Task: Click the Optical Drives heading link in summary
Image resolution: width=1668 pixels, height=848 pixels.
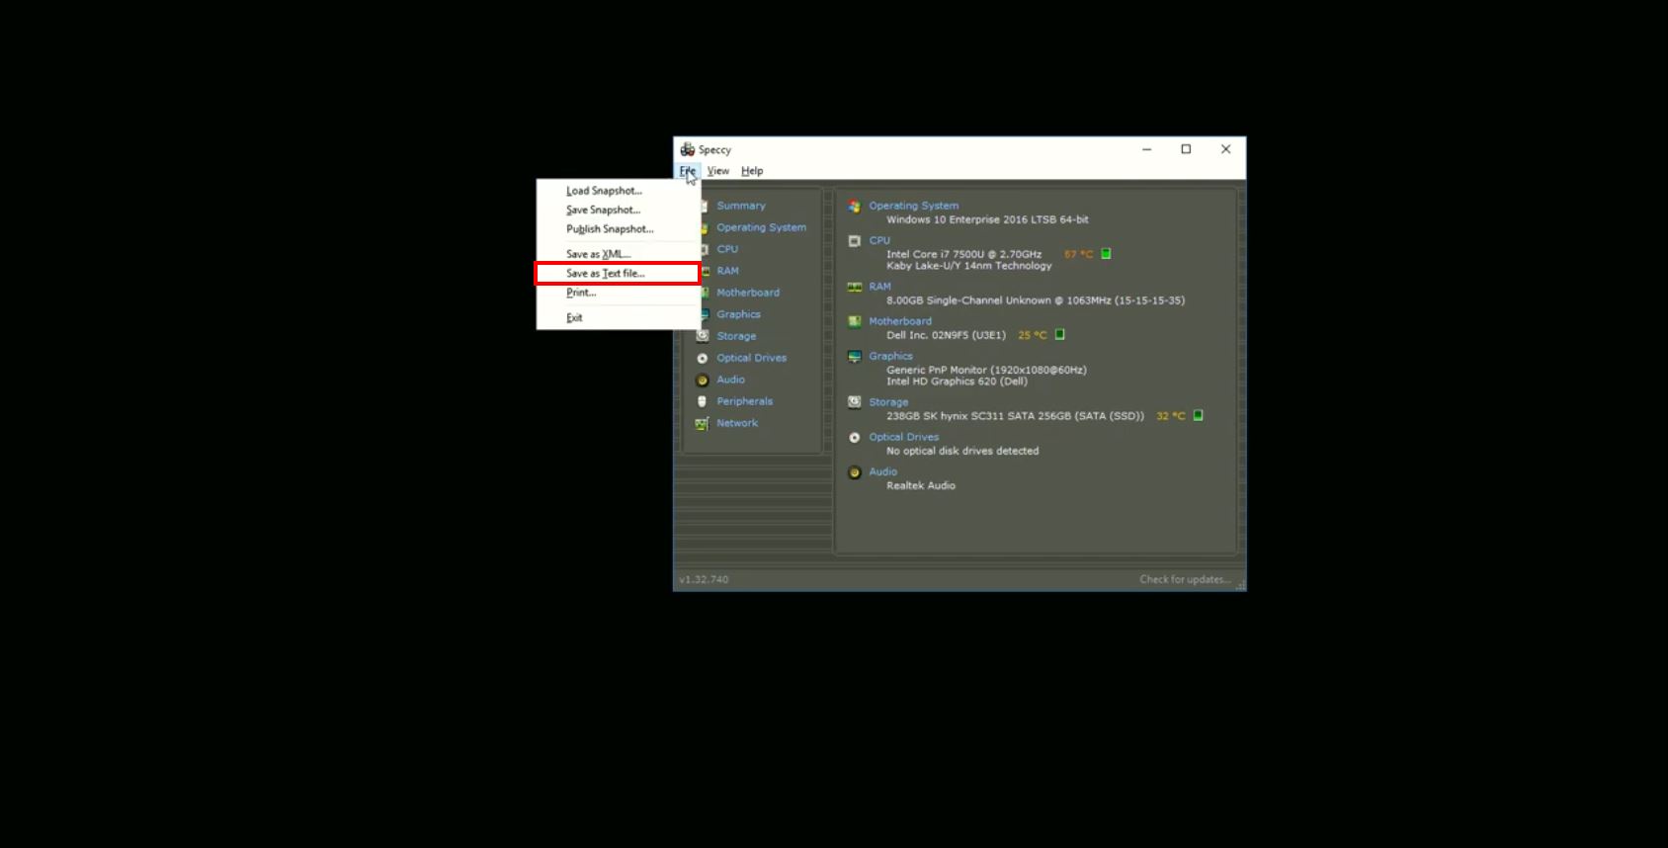Action: coord(904,437)
